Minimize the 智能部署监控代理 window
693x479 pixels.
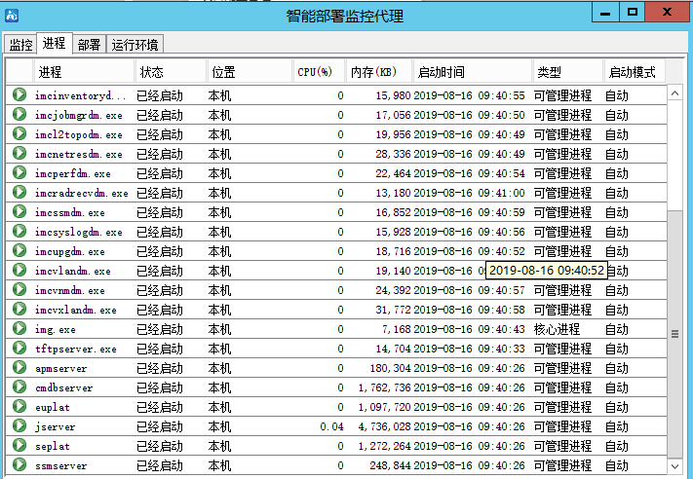tap(605, 12)
